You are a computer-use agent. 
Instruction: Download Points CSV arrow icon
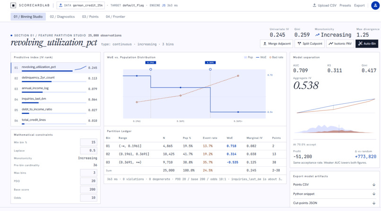point(374,185)
